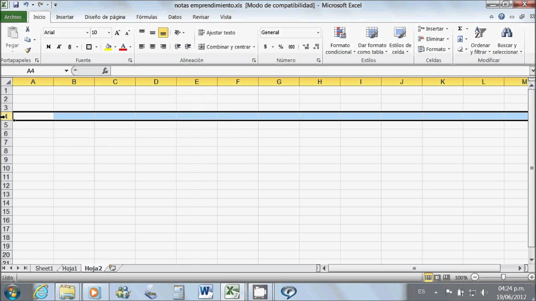Apply borders using the border icon
Screen dimensions: 536x301
coord(89,47)
